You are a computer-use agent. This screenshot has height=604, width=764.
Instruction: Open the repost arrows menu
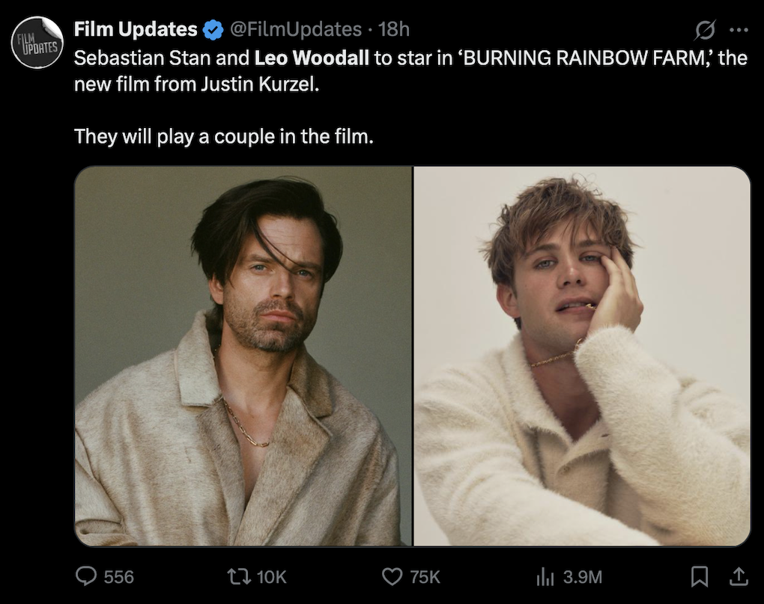(239, 577)
